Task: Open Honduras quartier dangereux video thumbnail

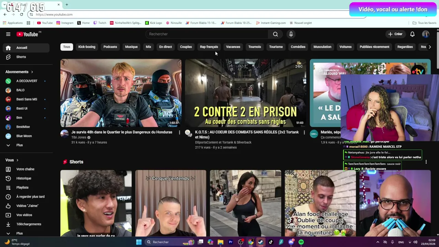Action: pos(121,93)
